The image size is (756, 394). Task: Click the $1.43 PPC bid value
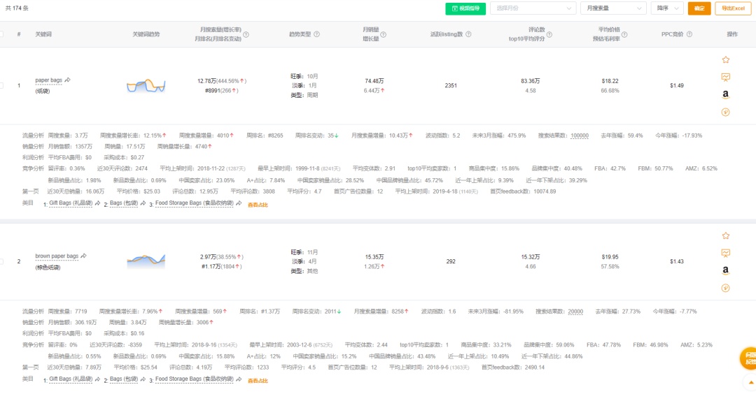pyautogui.click(x=676, y=262)
